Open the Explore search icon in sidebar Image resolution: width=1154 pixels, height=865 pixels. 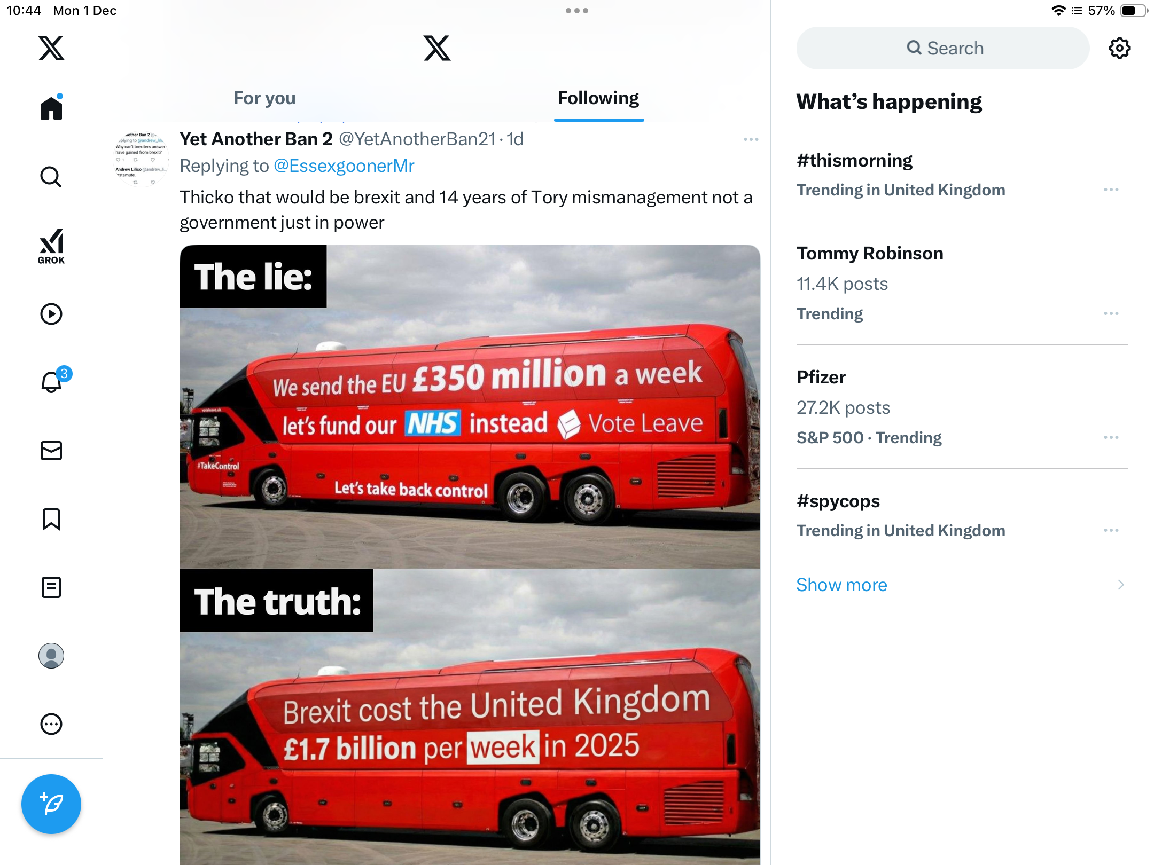click(x=51, y=177)
